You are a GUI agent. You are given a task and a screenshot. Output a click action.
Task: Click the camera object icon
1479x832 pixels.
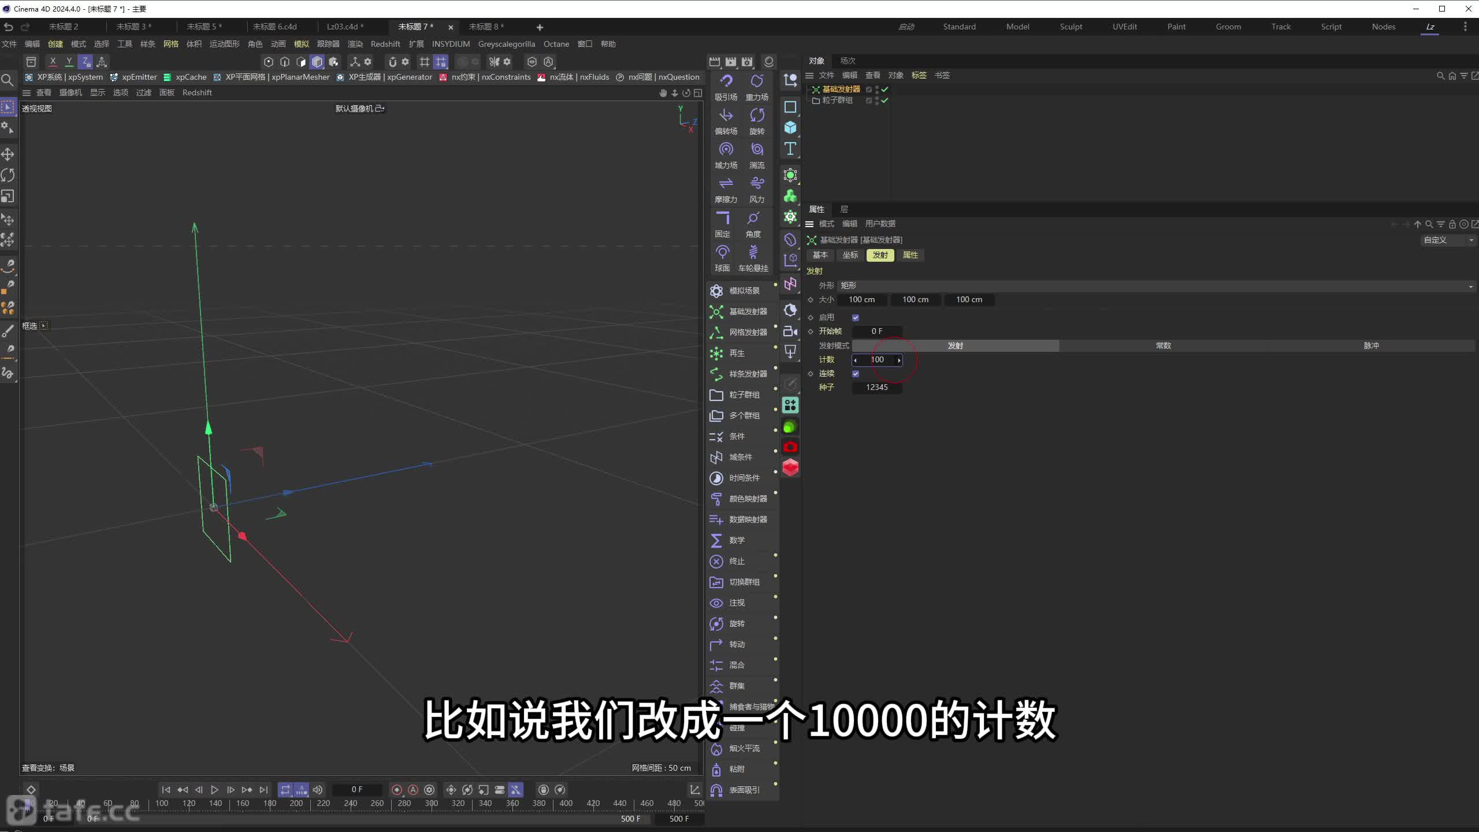click(x=790, y=331)
